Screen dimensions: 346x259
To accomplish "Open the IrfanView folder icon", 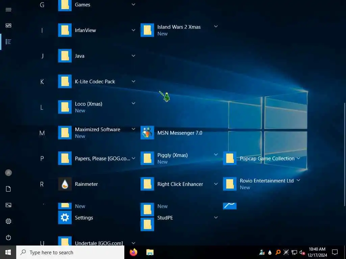I will click(65, 30).
